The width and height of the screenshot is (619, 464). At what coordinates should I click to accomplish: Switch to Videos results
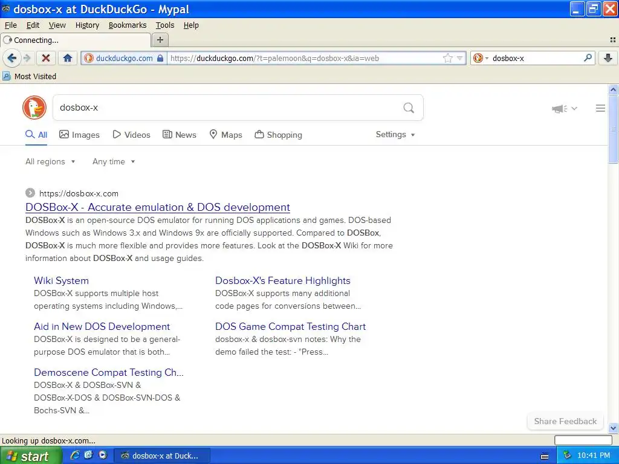tap(131, 135)
